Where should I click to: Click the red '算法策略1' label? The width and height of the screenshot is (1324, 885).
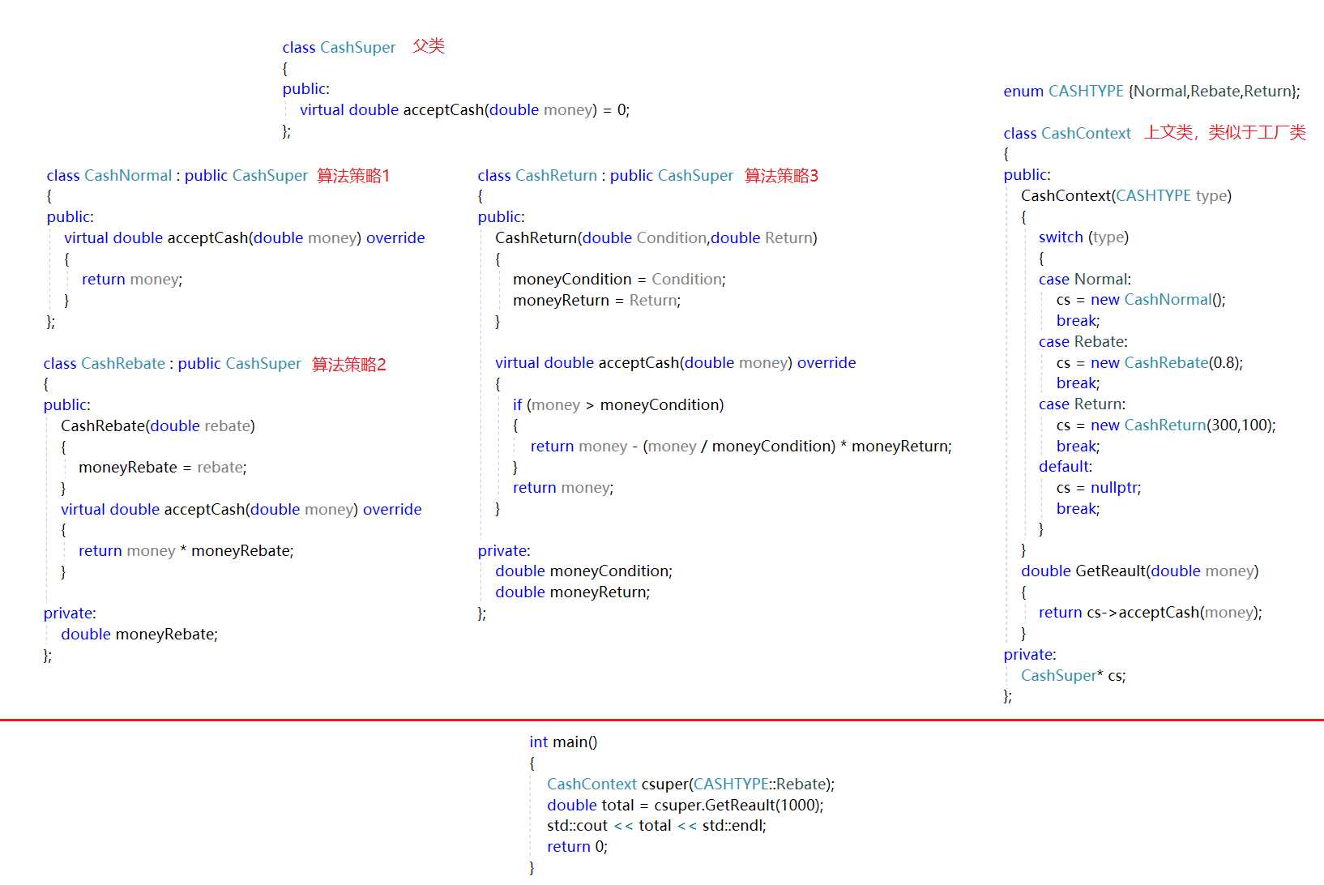point(353,175)
